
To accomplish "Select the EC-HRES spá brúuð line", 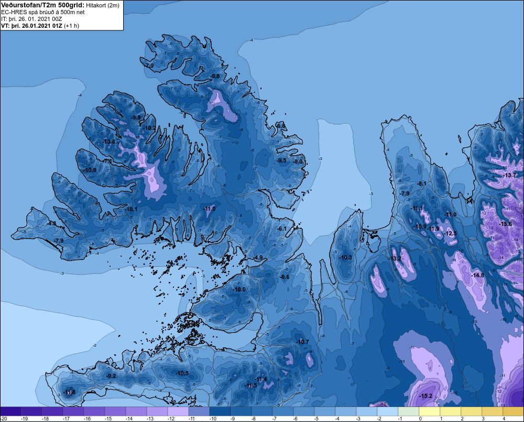I will click(43, 12).
